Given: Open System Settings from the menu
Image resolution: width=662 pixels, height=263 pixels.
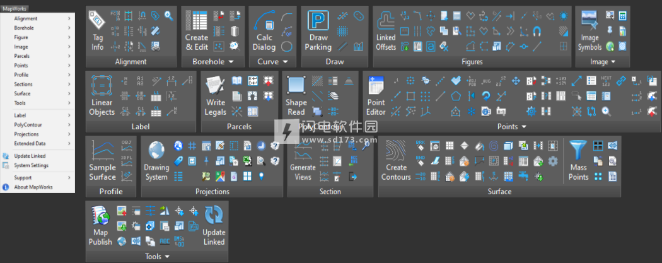Looking at the screenshot, I should (x=38, y=165).
